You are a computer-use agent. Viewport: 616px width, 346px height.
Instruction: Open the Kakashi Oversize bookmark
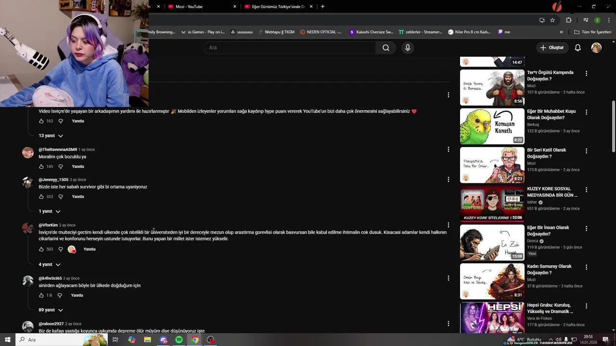371,32
